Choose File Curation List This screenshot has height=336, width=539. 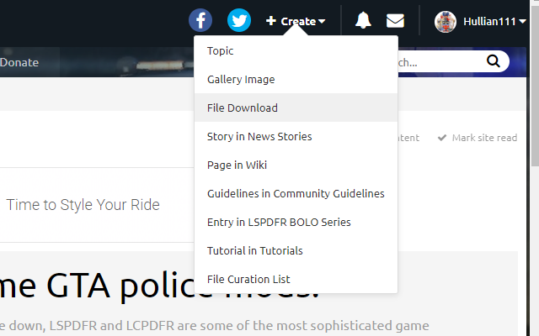coord(296,279)
